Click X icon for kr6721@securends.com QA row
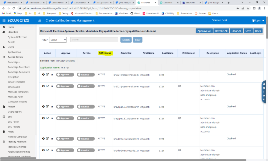 coord(52,86)
